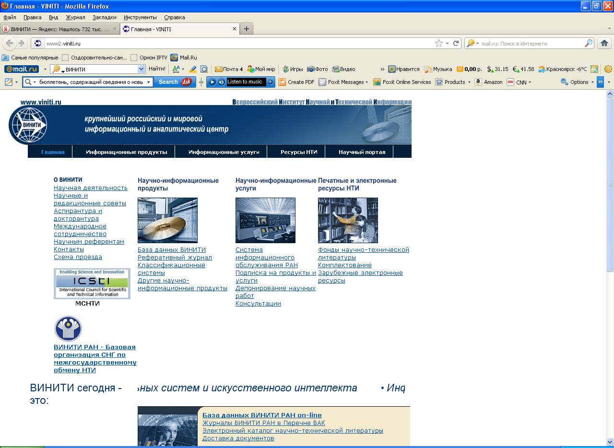Open the ВИНИТИ search field dropdown arrow
The height and width of the screenshot is (448, 614).
coord(141,69)
